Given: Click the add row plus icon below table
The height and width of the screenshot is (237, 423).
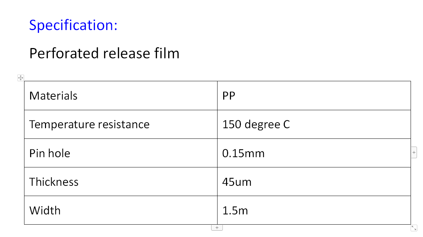Looking at the screenshot, I should coord(217,228).
